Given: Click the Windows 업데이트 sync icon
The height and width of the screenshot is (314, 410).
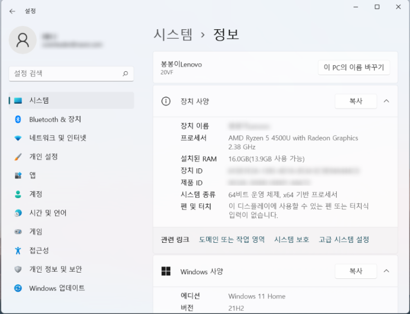Looking at the screenshot, I should click(x=18, y=288).
